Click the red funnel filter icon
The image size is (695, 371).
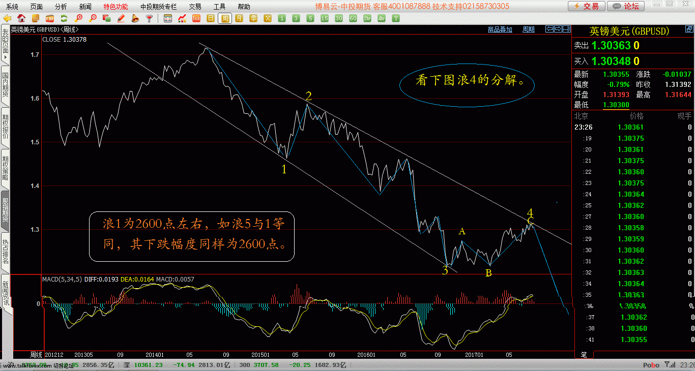click(149, 18)
